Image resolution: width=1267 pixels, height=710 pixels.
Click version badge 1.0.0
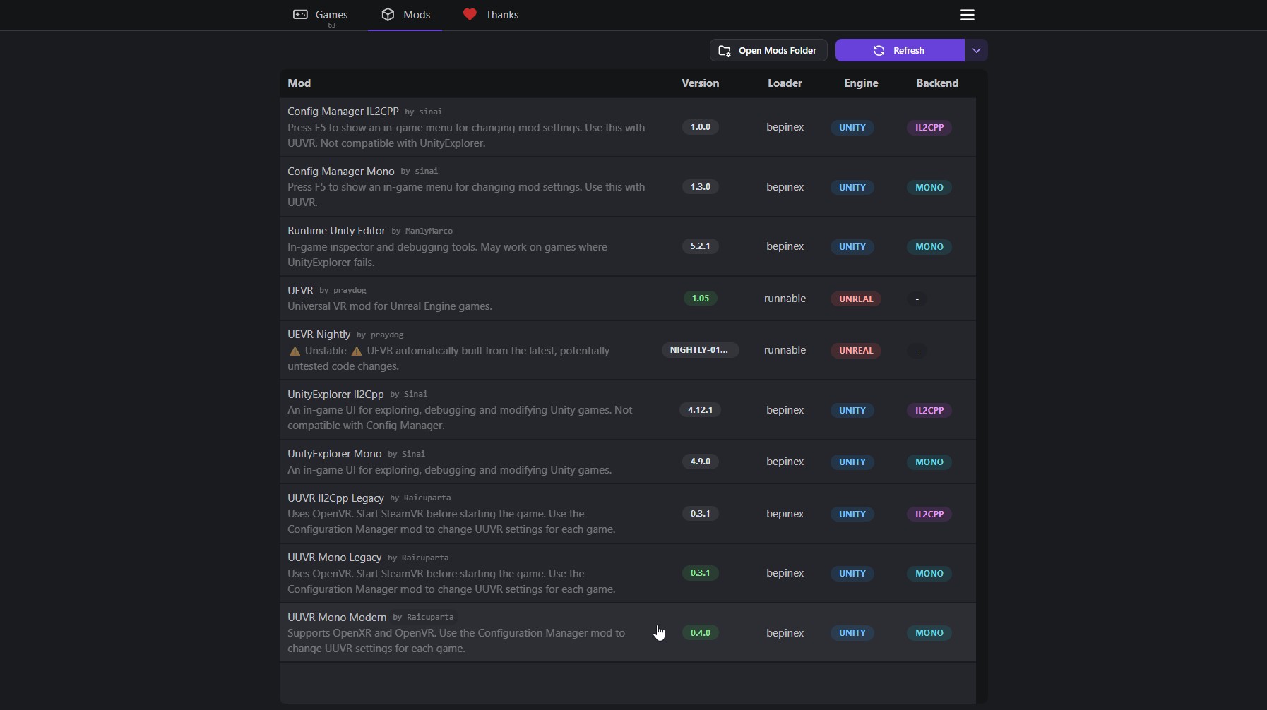pyautogui.click(x=701, y=127)
